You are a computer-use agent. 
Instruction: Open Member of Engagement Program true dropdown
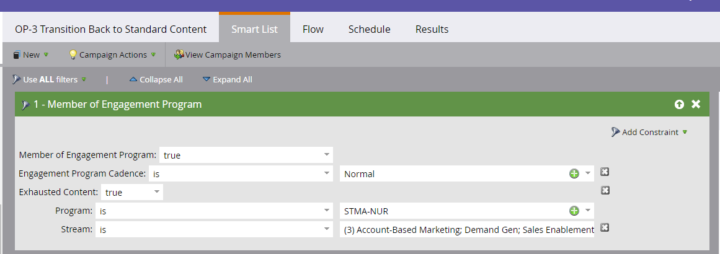[x=326, y=155]
